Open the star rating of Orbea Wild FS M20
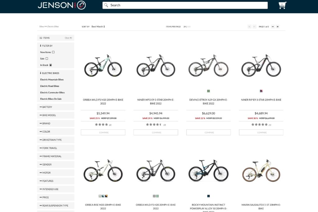 [102, 125]
